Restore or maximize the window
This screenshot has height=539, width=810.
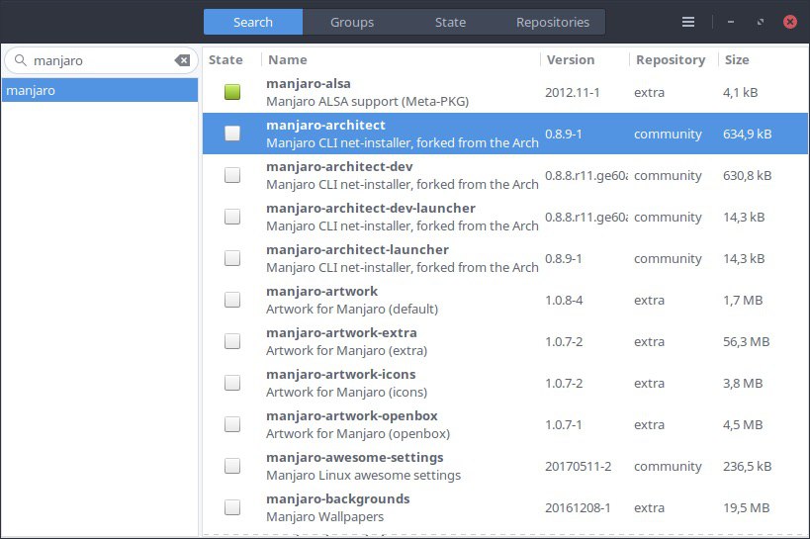pos(761,22)
